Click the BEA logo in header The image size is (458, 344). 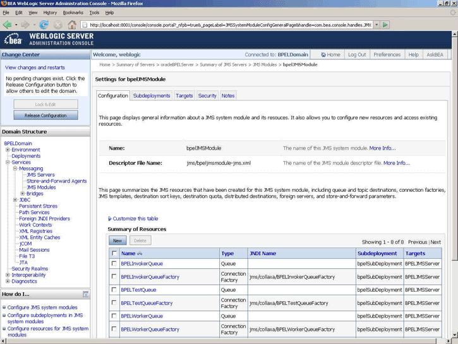coord(13,39)
